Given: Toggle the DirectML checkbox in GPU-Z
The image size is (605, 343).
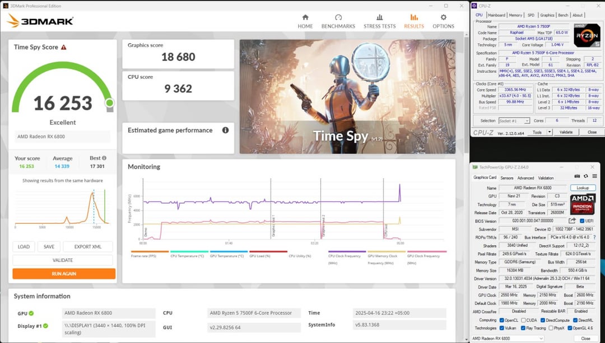Looking at the screenshot, I should [575, 320].
